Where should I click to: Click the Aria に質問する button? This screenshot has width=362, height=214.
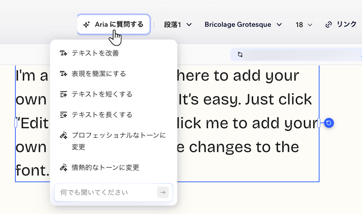(x=114, y=24)
